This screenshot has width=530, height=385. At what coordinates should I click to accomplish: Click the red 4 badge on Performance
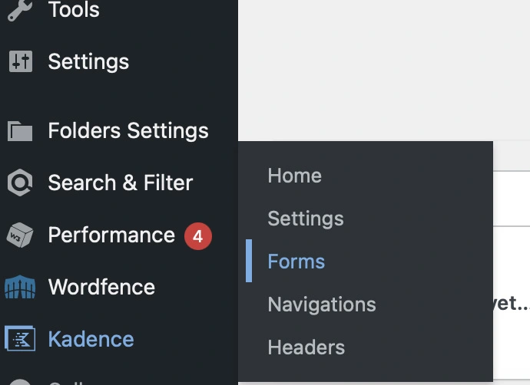point(198,236)
